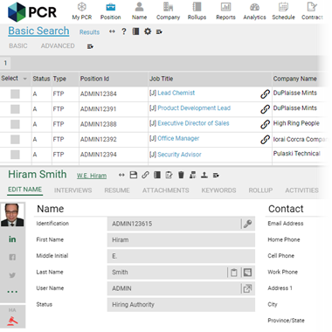Open the Schedule menu

pos(283,11)
